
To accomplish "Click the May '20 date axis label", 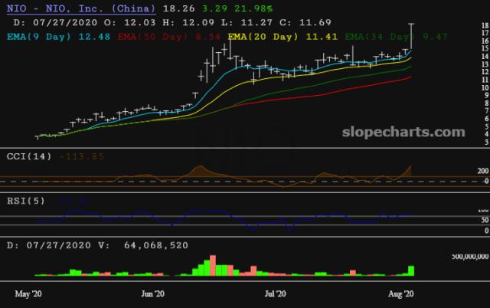I will (x=28, y=293).
